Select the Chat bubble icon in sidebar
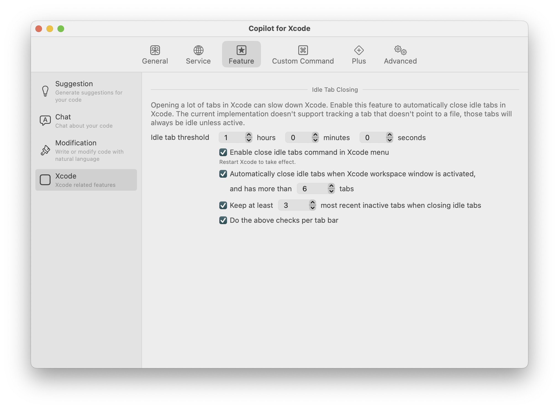Viewport: 559px width, 409px height. 45,120
